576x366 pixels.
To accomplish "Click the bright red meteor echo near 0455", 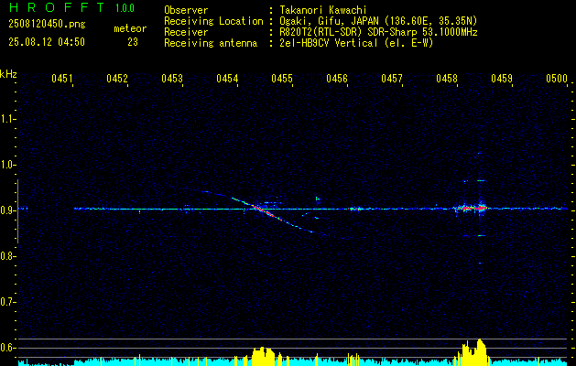I will [x=266, y=211].
